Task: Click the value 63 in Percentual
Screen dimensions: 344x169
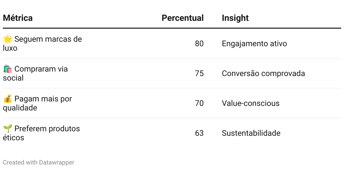Action: tap(199, 133)
